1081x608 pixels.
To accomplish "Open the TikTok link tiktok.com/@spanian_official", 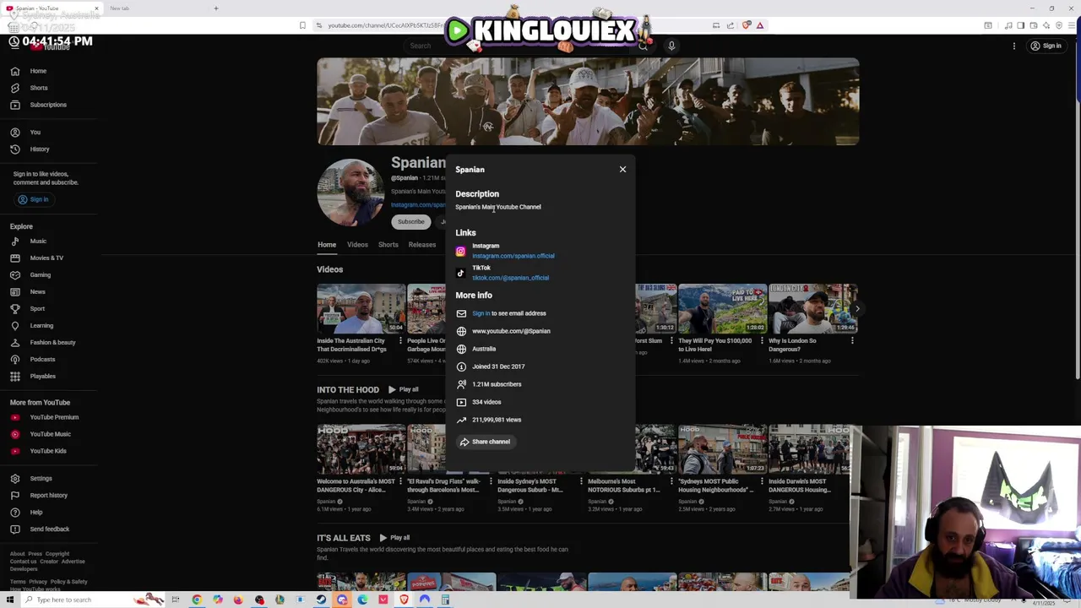I will (510, 278).
